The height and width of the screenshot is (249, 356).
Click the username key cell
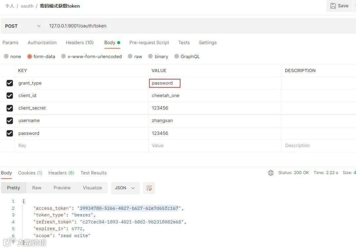click(x=81, y=121)
